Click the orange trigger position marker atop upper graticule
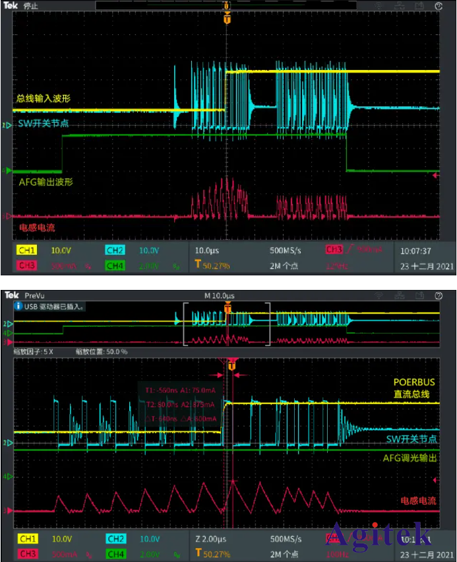457x562 pixels. coord(228,19)
